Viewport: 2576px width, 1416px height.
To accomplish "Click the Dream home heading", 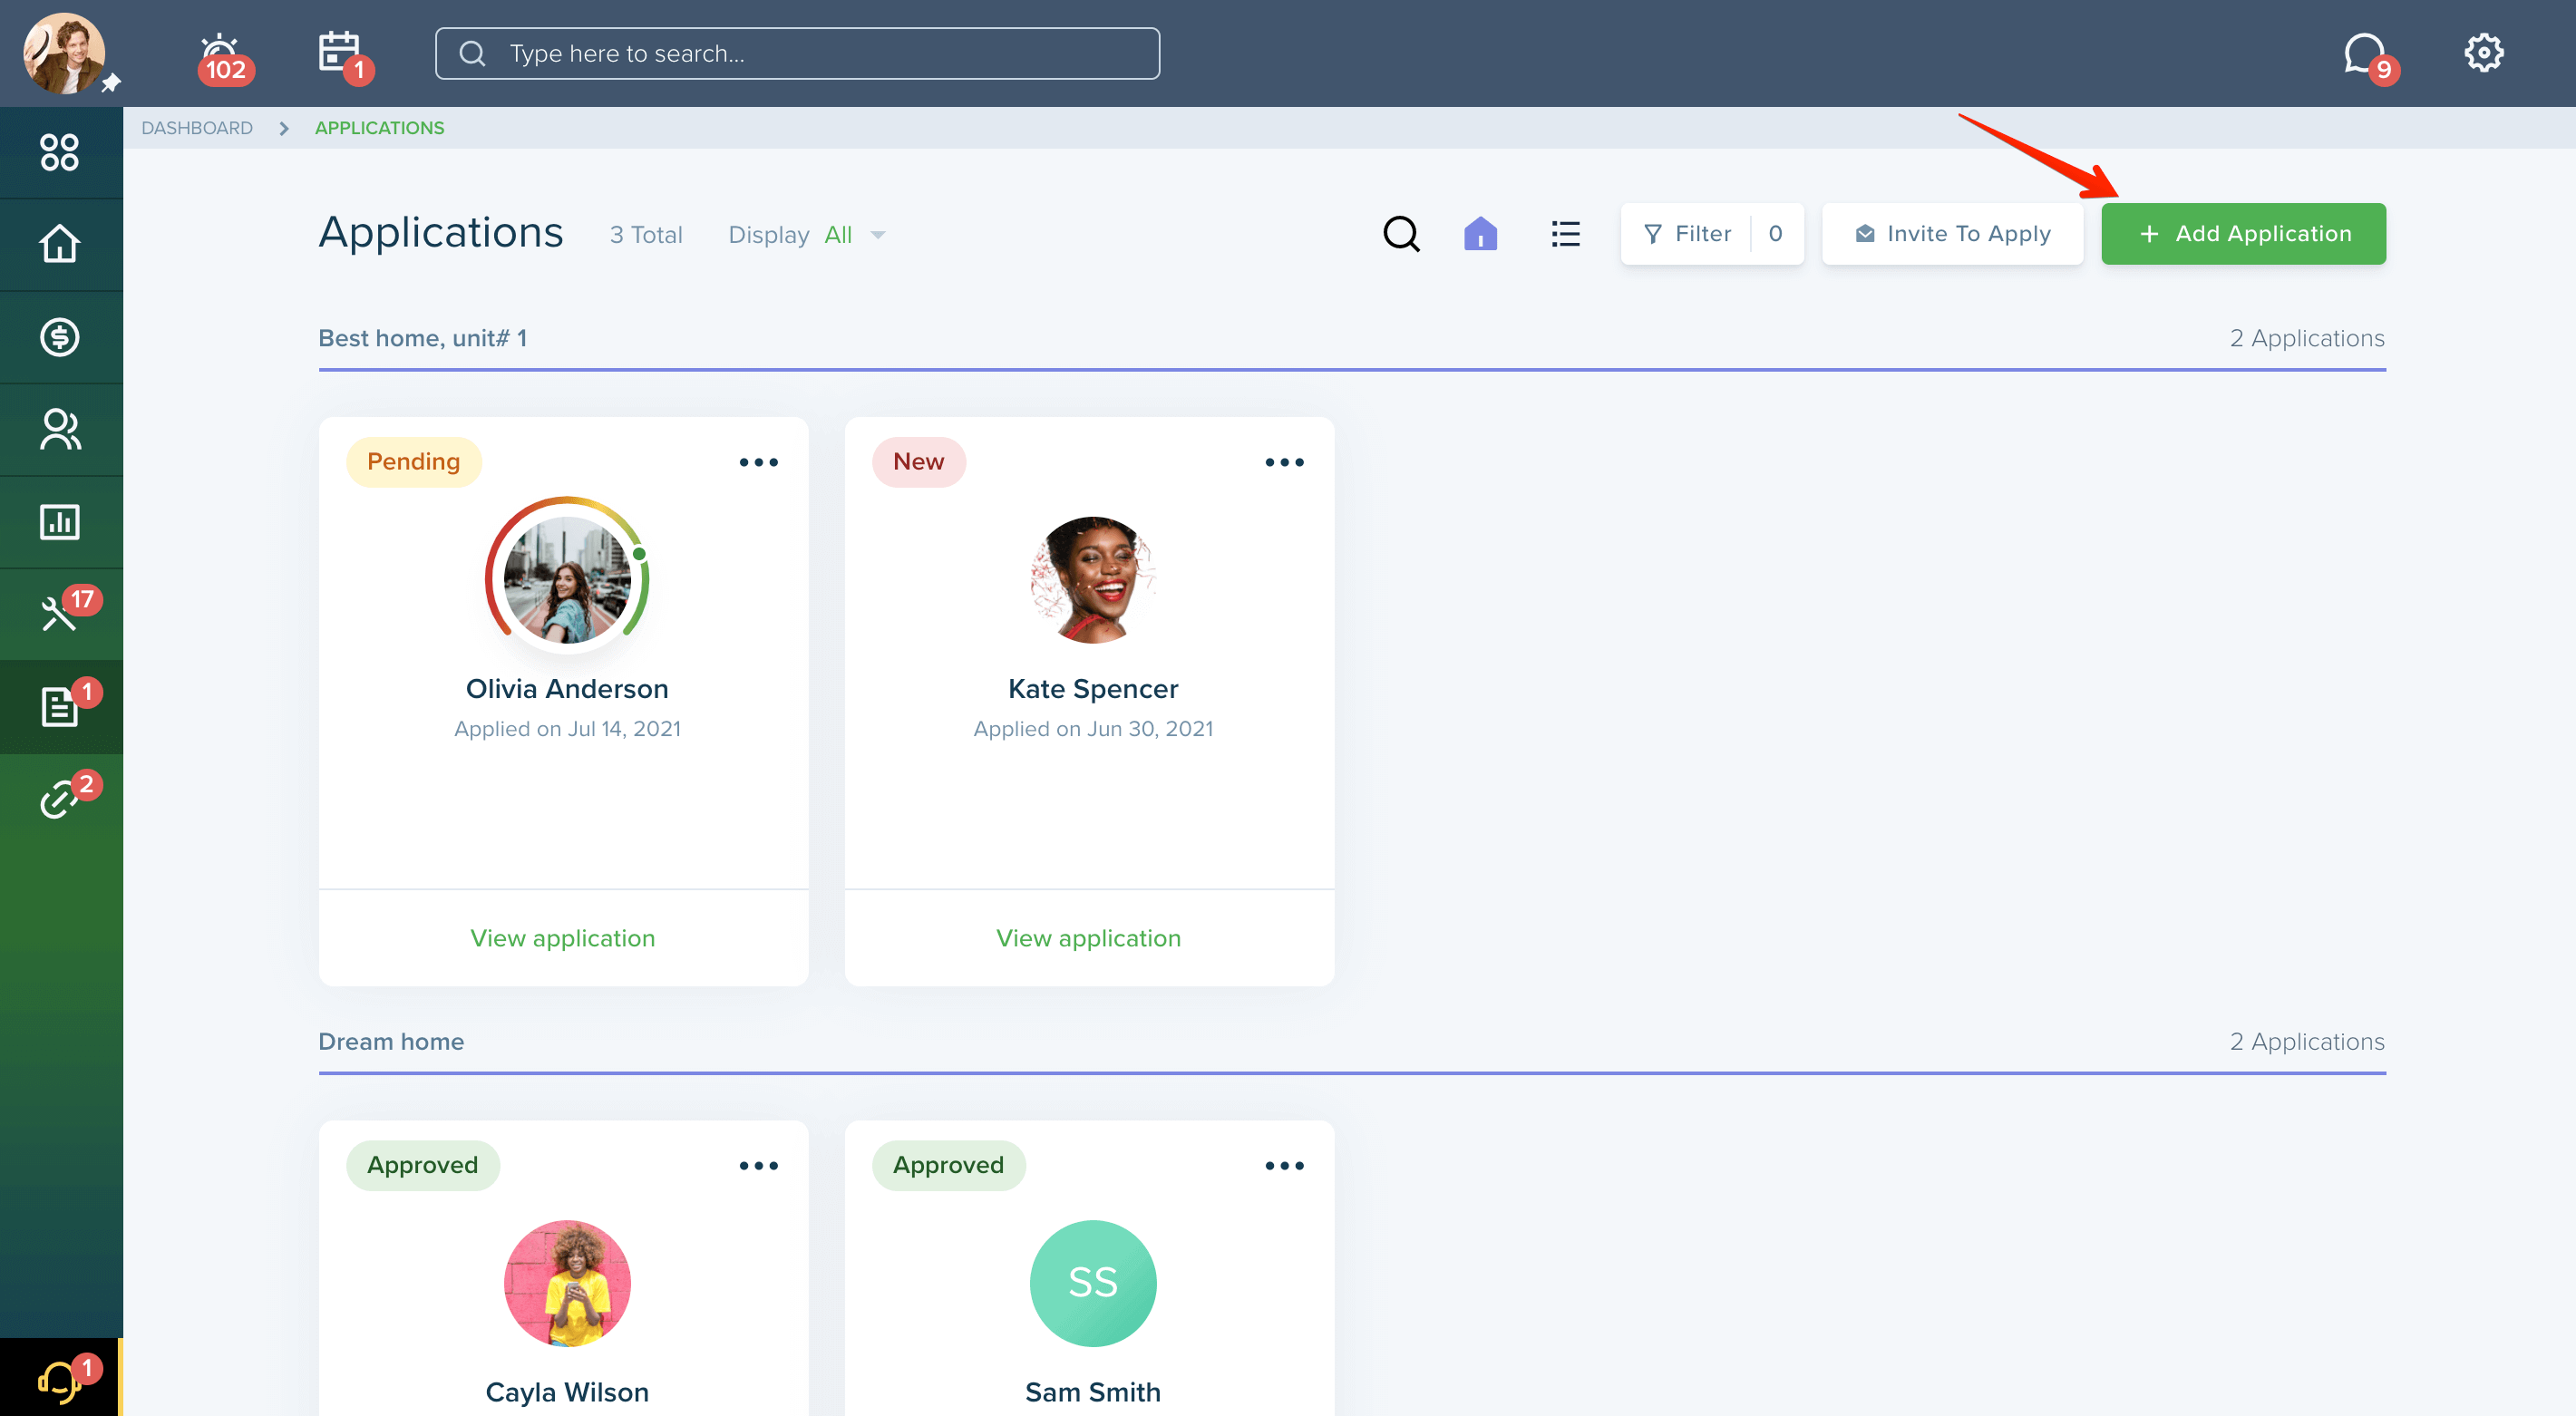I will coord(391,1042).
